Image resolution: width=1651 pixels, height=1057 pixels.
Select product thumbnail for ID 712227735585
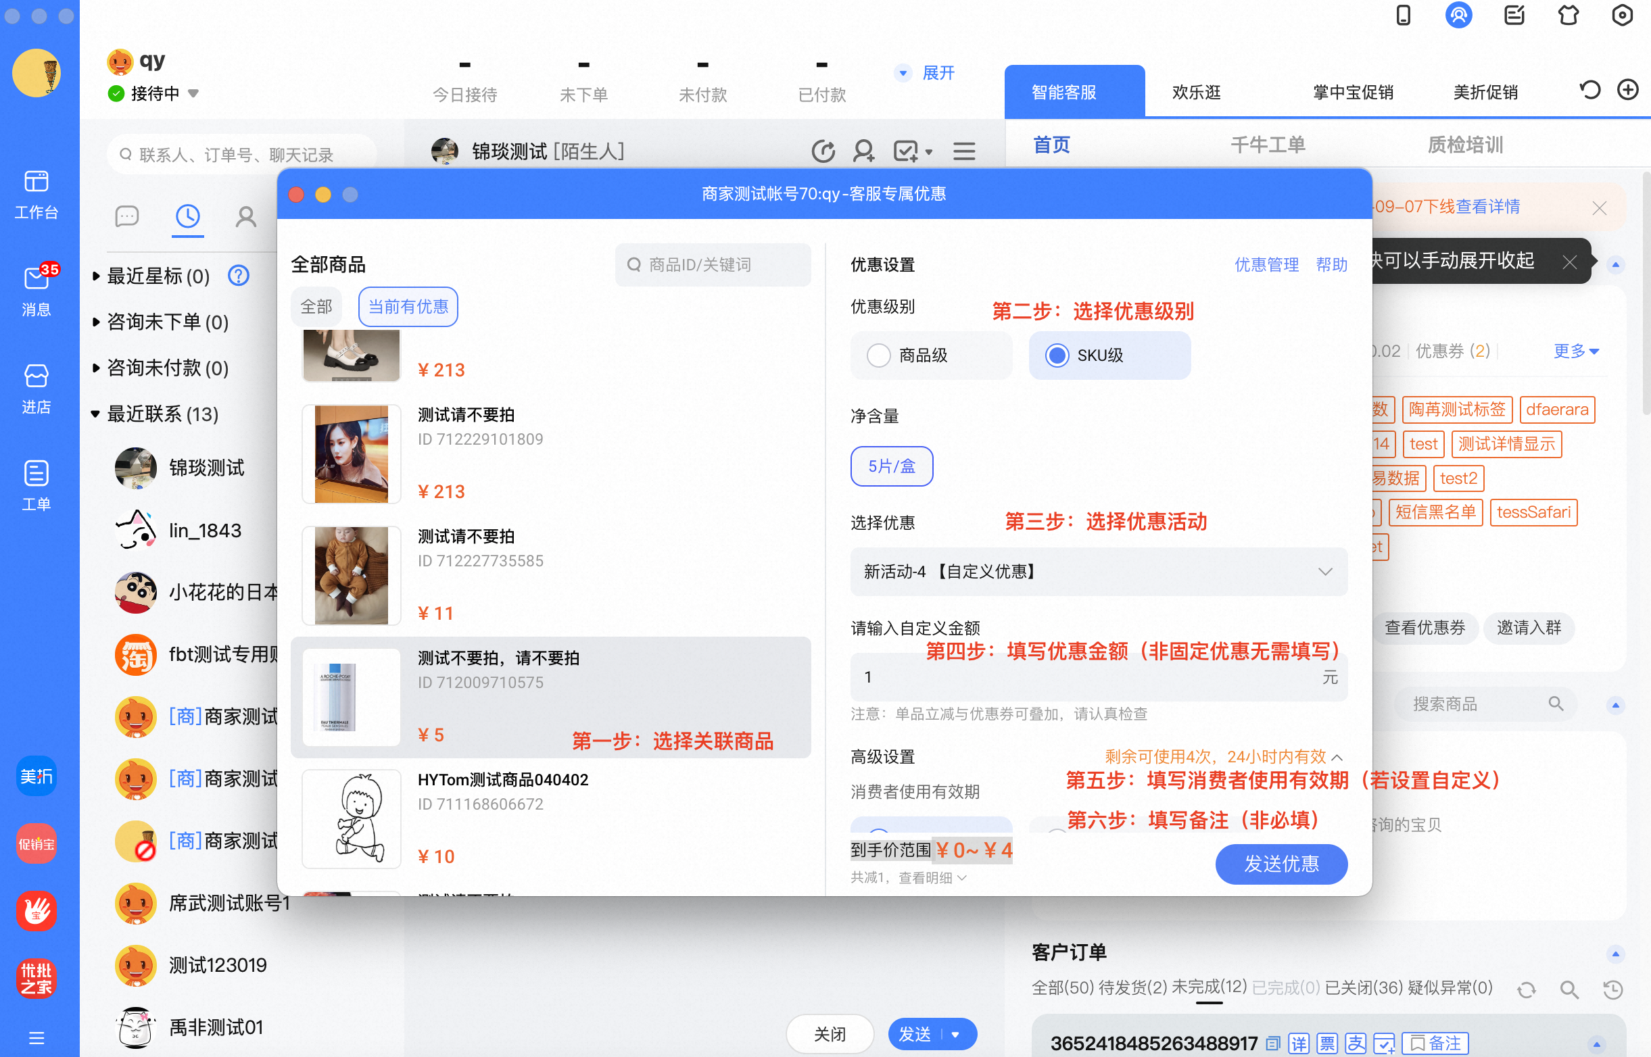pyautogui.click(x=351, y=576)
